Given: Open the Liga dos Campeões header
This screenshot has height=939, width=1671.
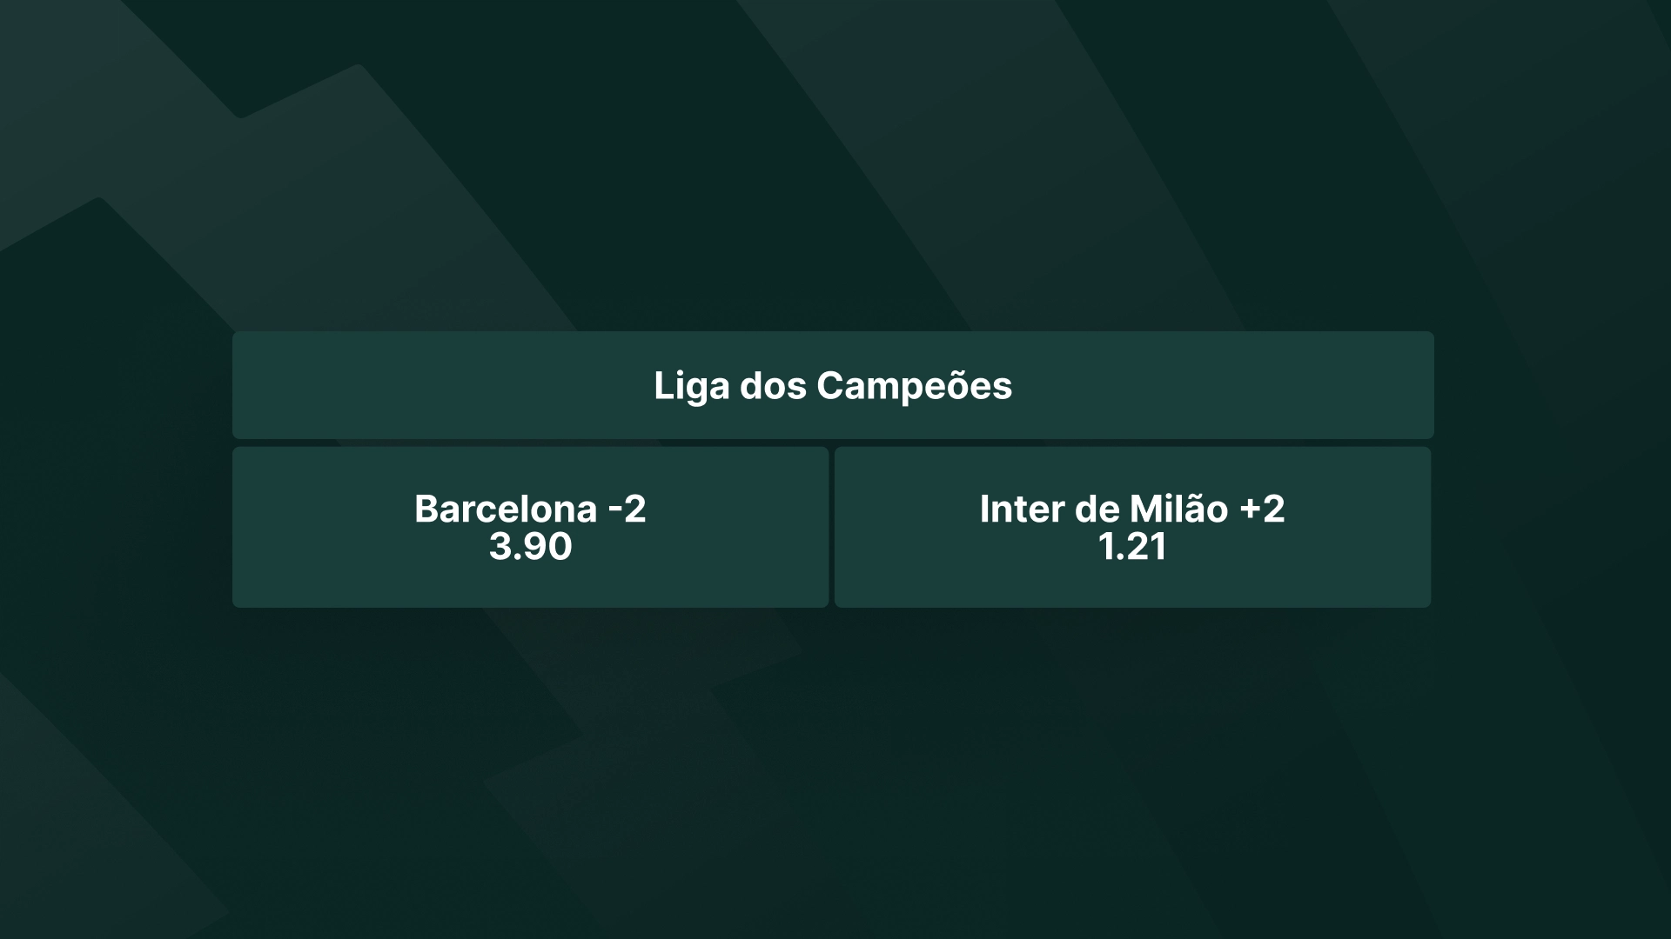Looking at the screenshot, I should point(833,385).
